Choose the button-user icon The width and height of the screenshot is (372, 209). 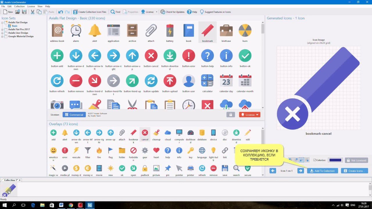[x=189, y=81]
